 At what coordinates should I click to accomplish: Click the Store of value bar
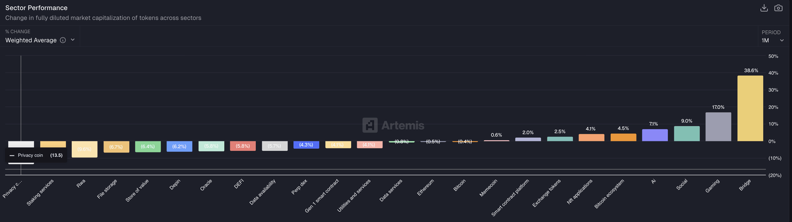click(x=148, y=147)
